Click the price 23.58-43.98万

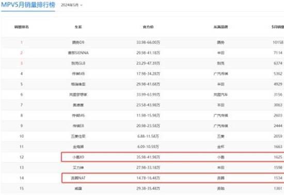148,105
